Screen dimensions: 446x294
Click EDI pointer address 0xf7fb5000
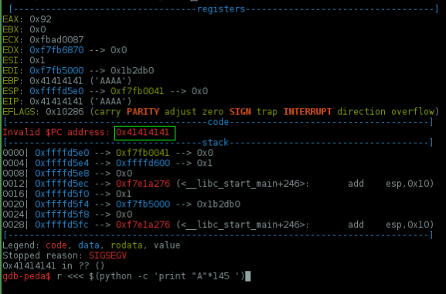click(56, 70)
